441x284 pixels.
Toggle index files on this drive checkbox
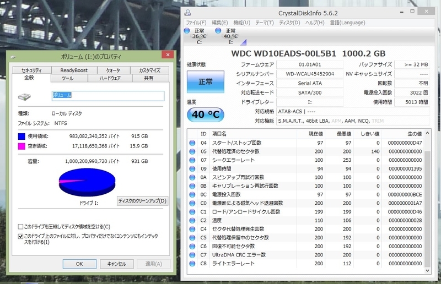[20, 236]
